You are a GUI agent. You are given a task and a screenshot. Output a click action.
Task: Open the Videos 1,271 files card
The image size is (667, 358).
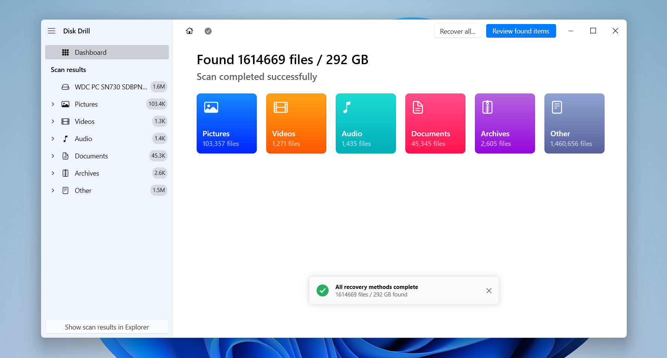pos(296,123)
